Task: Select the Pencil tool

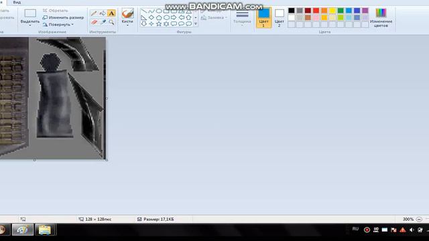Action: click(x=94, y=13)
